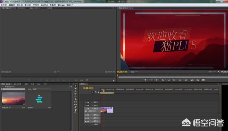Image resolution: width=228 pixels, height=131 pixels.
Task: Toggle eye visibility for second video track
Action: (x=85, y=105)
